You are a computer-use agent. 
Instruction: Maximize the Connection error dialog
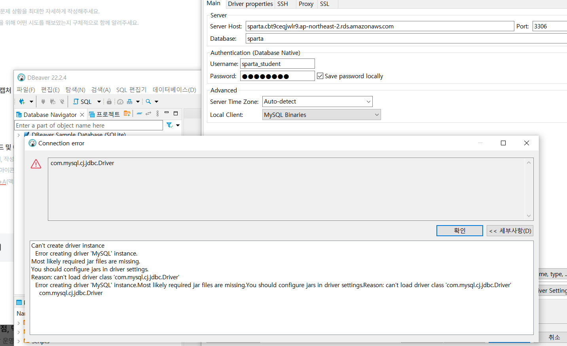pos(503,143)
